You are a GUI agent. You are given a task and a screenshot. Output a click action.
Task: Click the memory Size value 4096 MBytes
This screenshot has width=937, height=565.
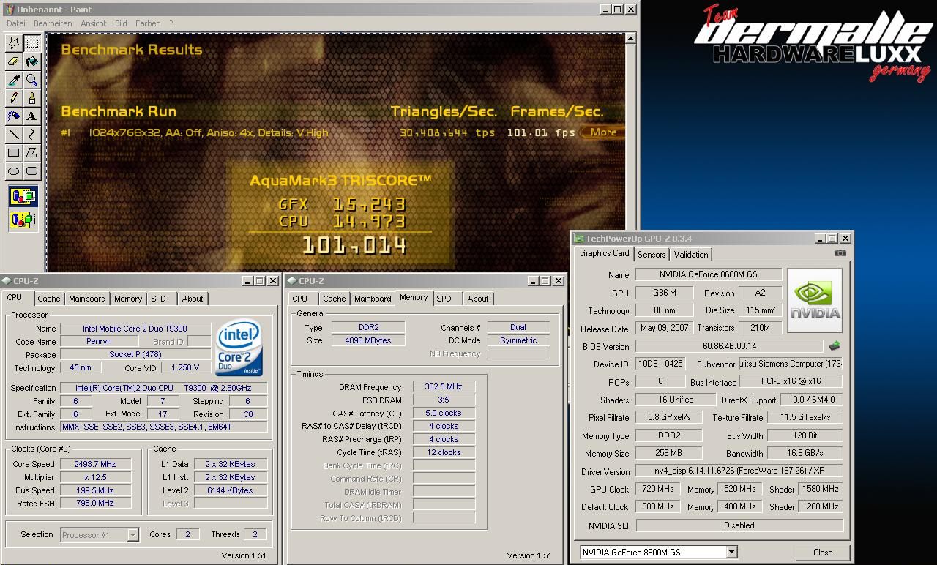368,340
